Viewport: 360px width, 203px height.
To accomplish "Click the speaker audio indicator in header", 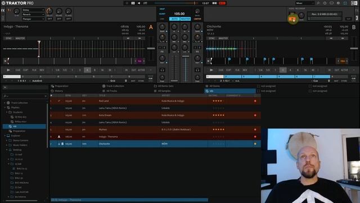I will tap(139, 3).
